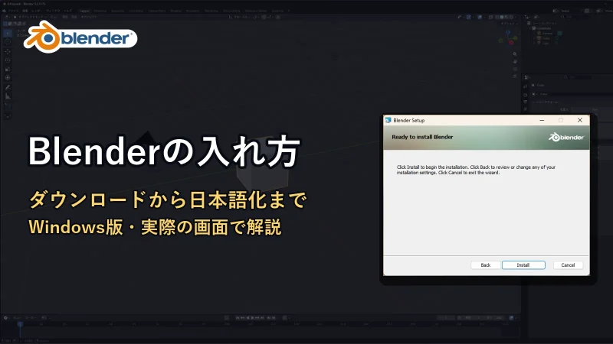Viewport: 613px width, 344px height.
Task: Minimize the Blender Setup window
Action: point(542,120)
